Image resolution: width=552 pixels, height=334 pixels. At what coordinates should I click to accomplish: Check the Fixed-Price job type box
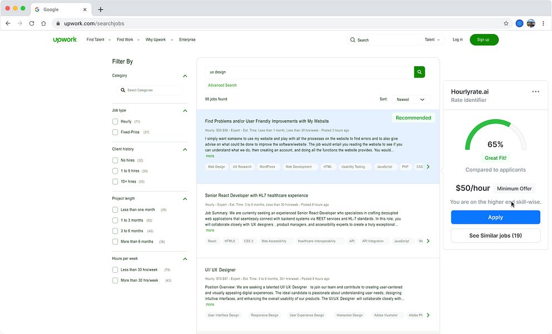tap(115, 132)
